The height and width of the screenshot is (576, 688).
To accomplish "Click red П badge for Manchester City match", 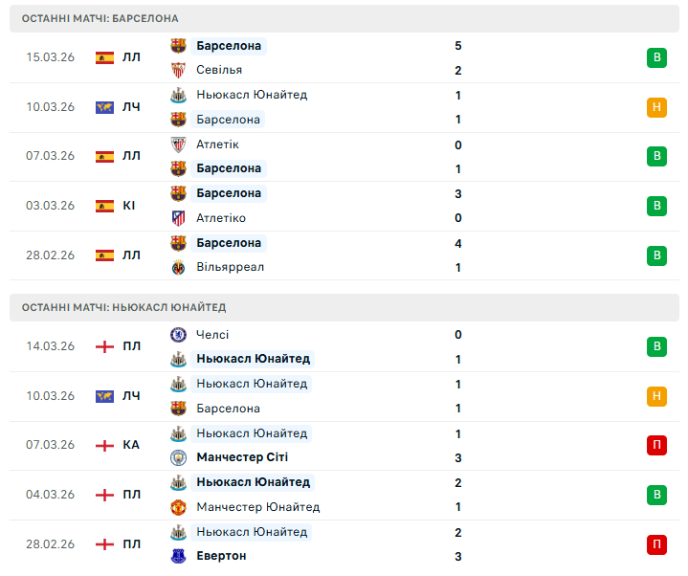I will [x=656, y=445].
